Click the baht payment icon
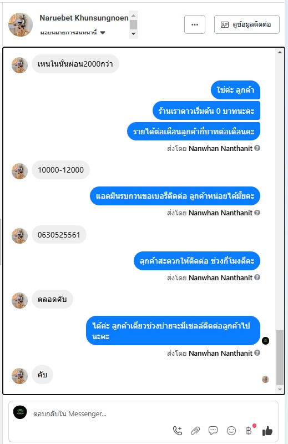Viewport: 288px width, 444px height. pos(249,431)
